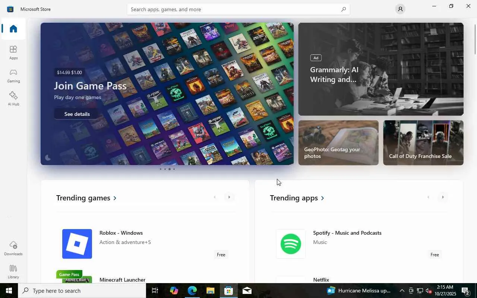Image resolution: width=477 pixels, height=298 pixels.
Task: Select the Roblox - Windows title
Action: [121, 233]
